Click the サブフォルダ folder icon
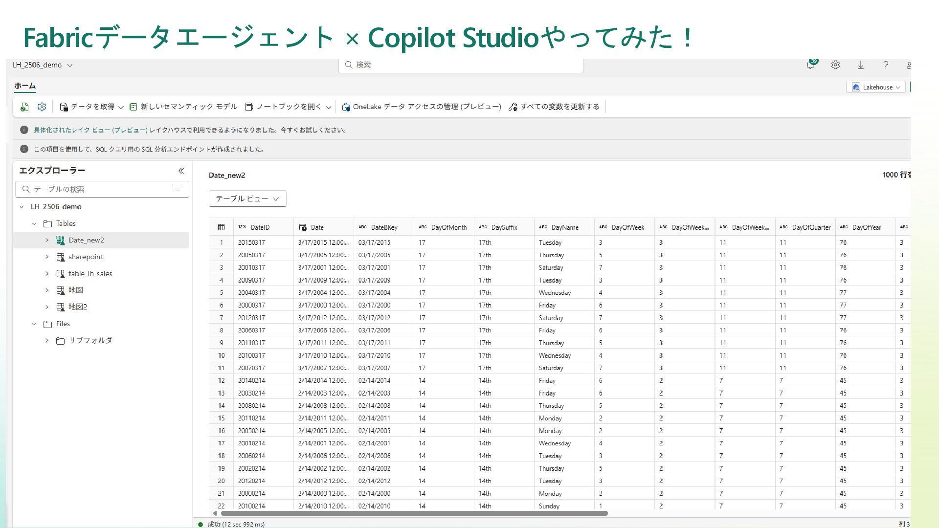The image size is (939, 528). click(60, 341)
